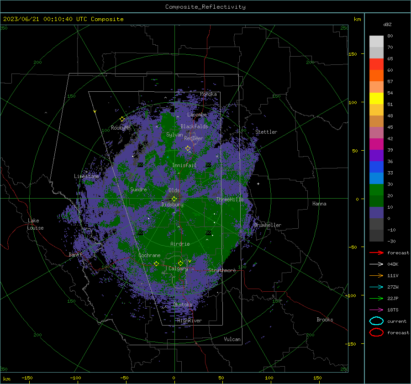Image resolution: width=411 pixels, height=384 pixels.
Task: Pick the bright green 20-30 dBZ swatch
Action: [376, 190]
